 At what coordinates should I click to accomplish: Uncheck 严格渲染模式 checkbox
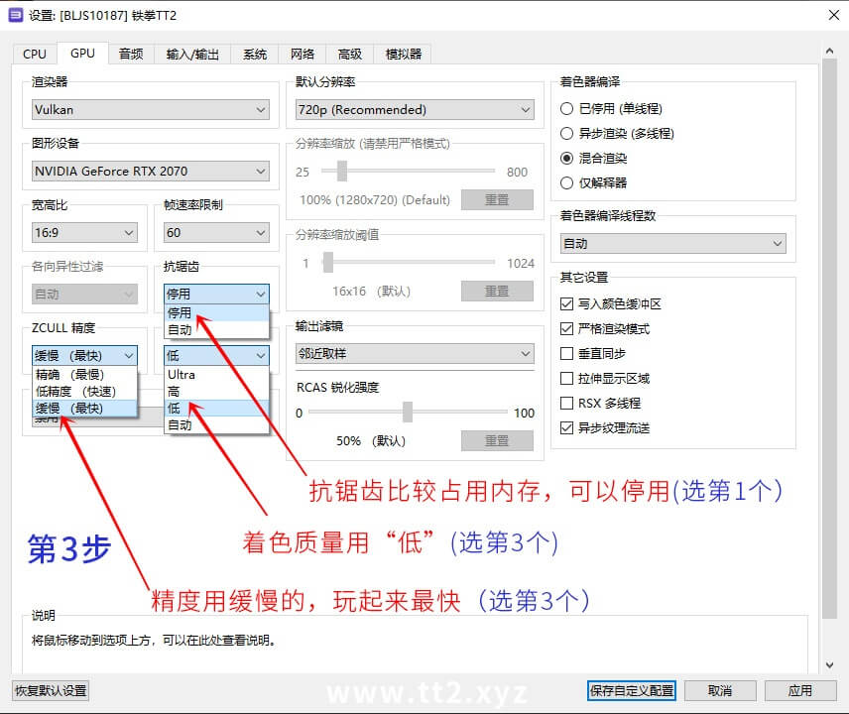tap(567, 329)
